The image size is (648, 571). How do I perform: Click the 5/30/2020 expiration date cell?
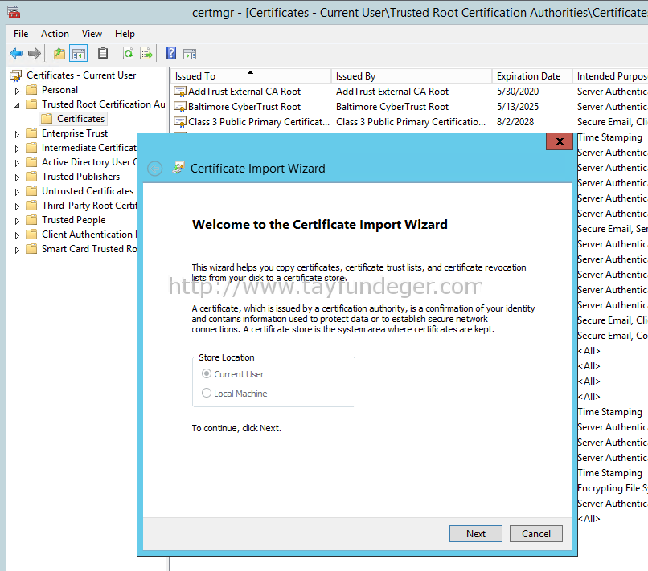click(518, 92)
